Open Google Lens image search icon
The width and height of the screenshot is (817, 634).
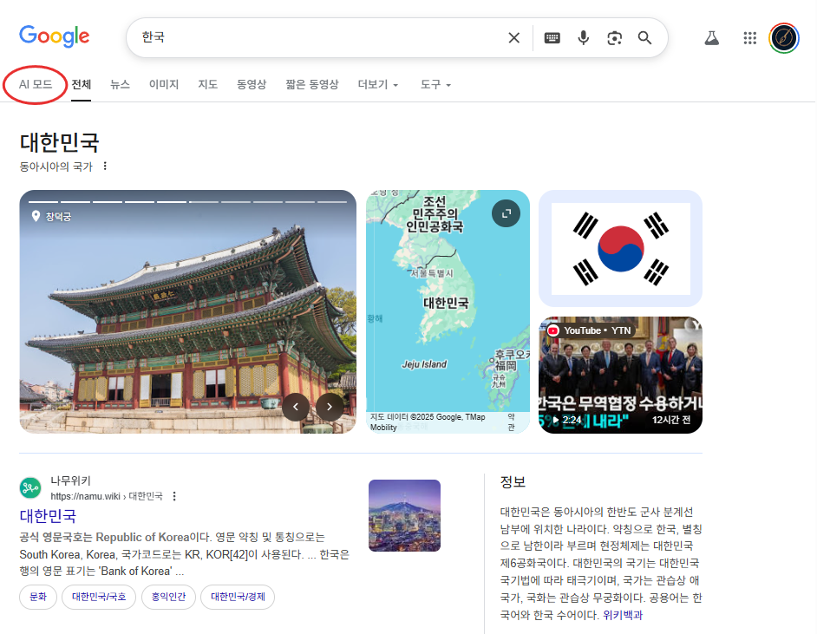coord(614,37)
